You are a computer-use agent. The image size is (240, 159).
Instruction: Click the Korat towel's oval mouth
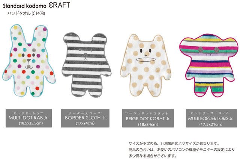click(x=146, y=59)
